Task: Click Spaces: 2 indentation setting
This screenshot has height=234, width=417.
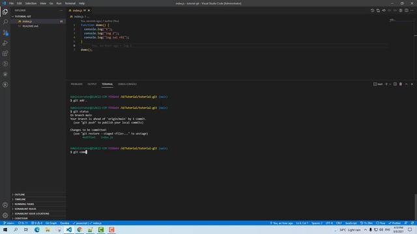Action: (x=317, y=223)
